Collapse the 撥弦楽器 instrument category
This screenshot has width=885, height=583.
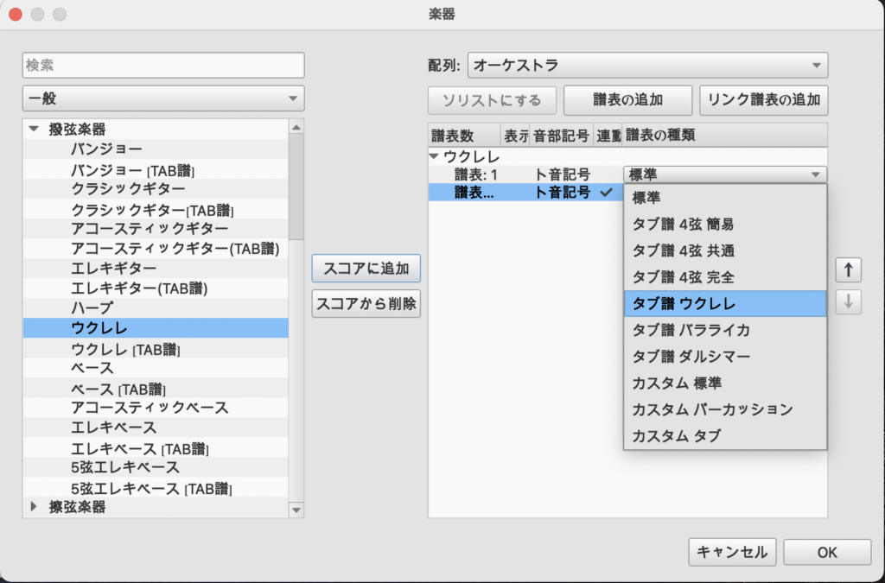click(x=35, y=130)
